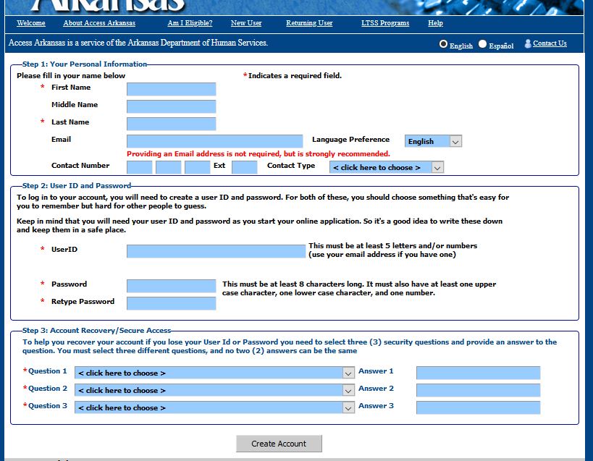Expand the Question 1 security dropdown
This screenshot has width=593, height=461.
(214, 373)
